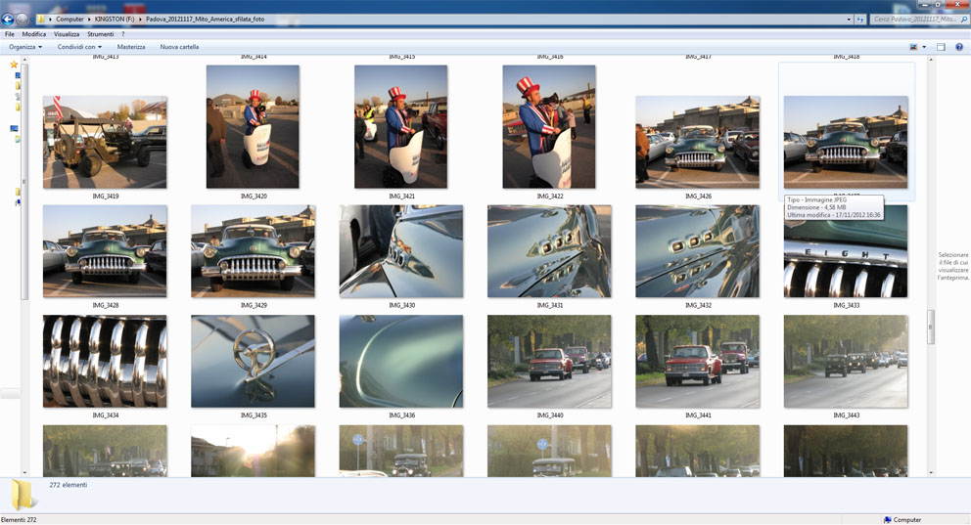Viewport: 971px width, 525px height.
Task: Open the File menu
Action: point(9,34)
